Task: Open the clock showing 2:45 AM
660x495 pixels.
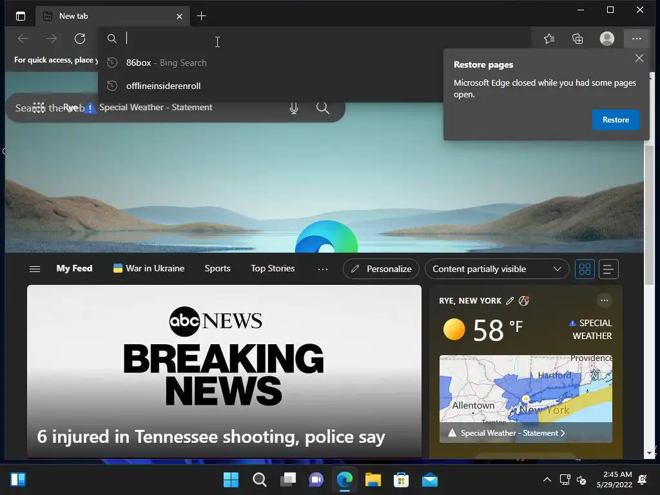Action: pos(614,480)
